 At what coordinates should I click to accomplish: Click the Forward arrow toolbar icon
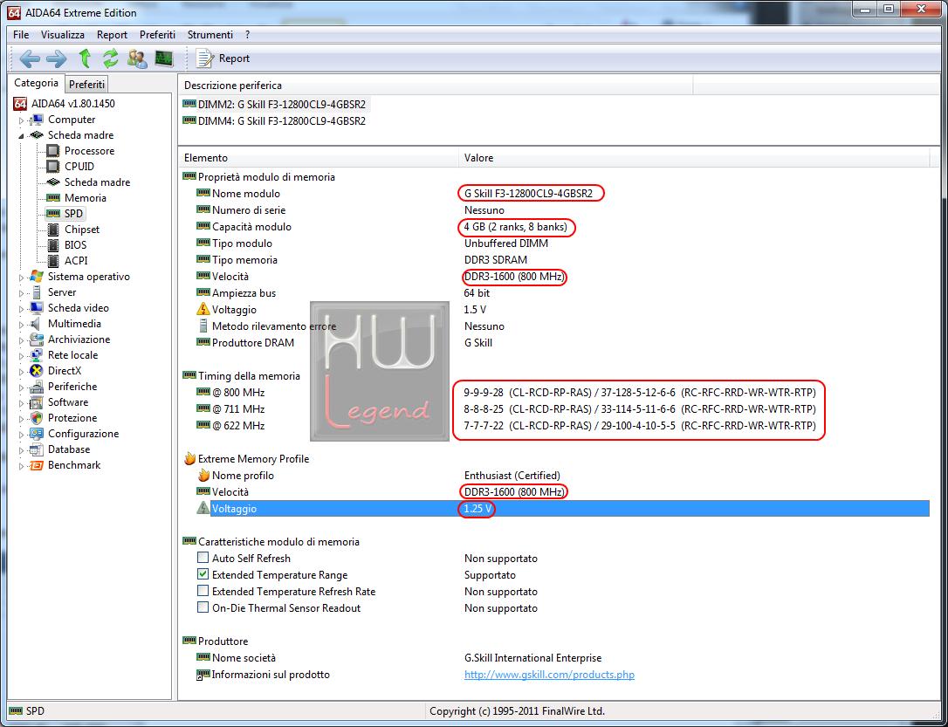tap(56, 58)
